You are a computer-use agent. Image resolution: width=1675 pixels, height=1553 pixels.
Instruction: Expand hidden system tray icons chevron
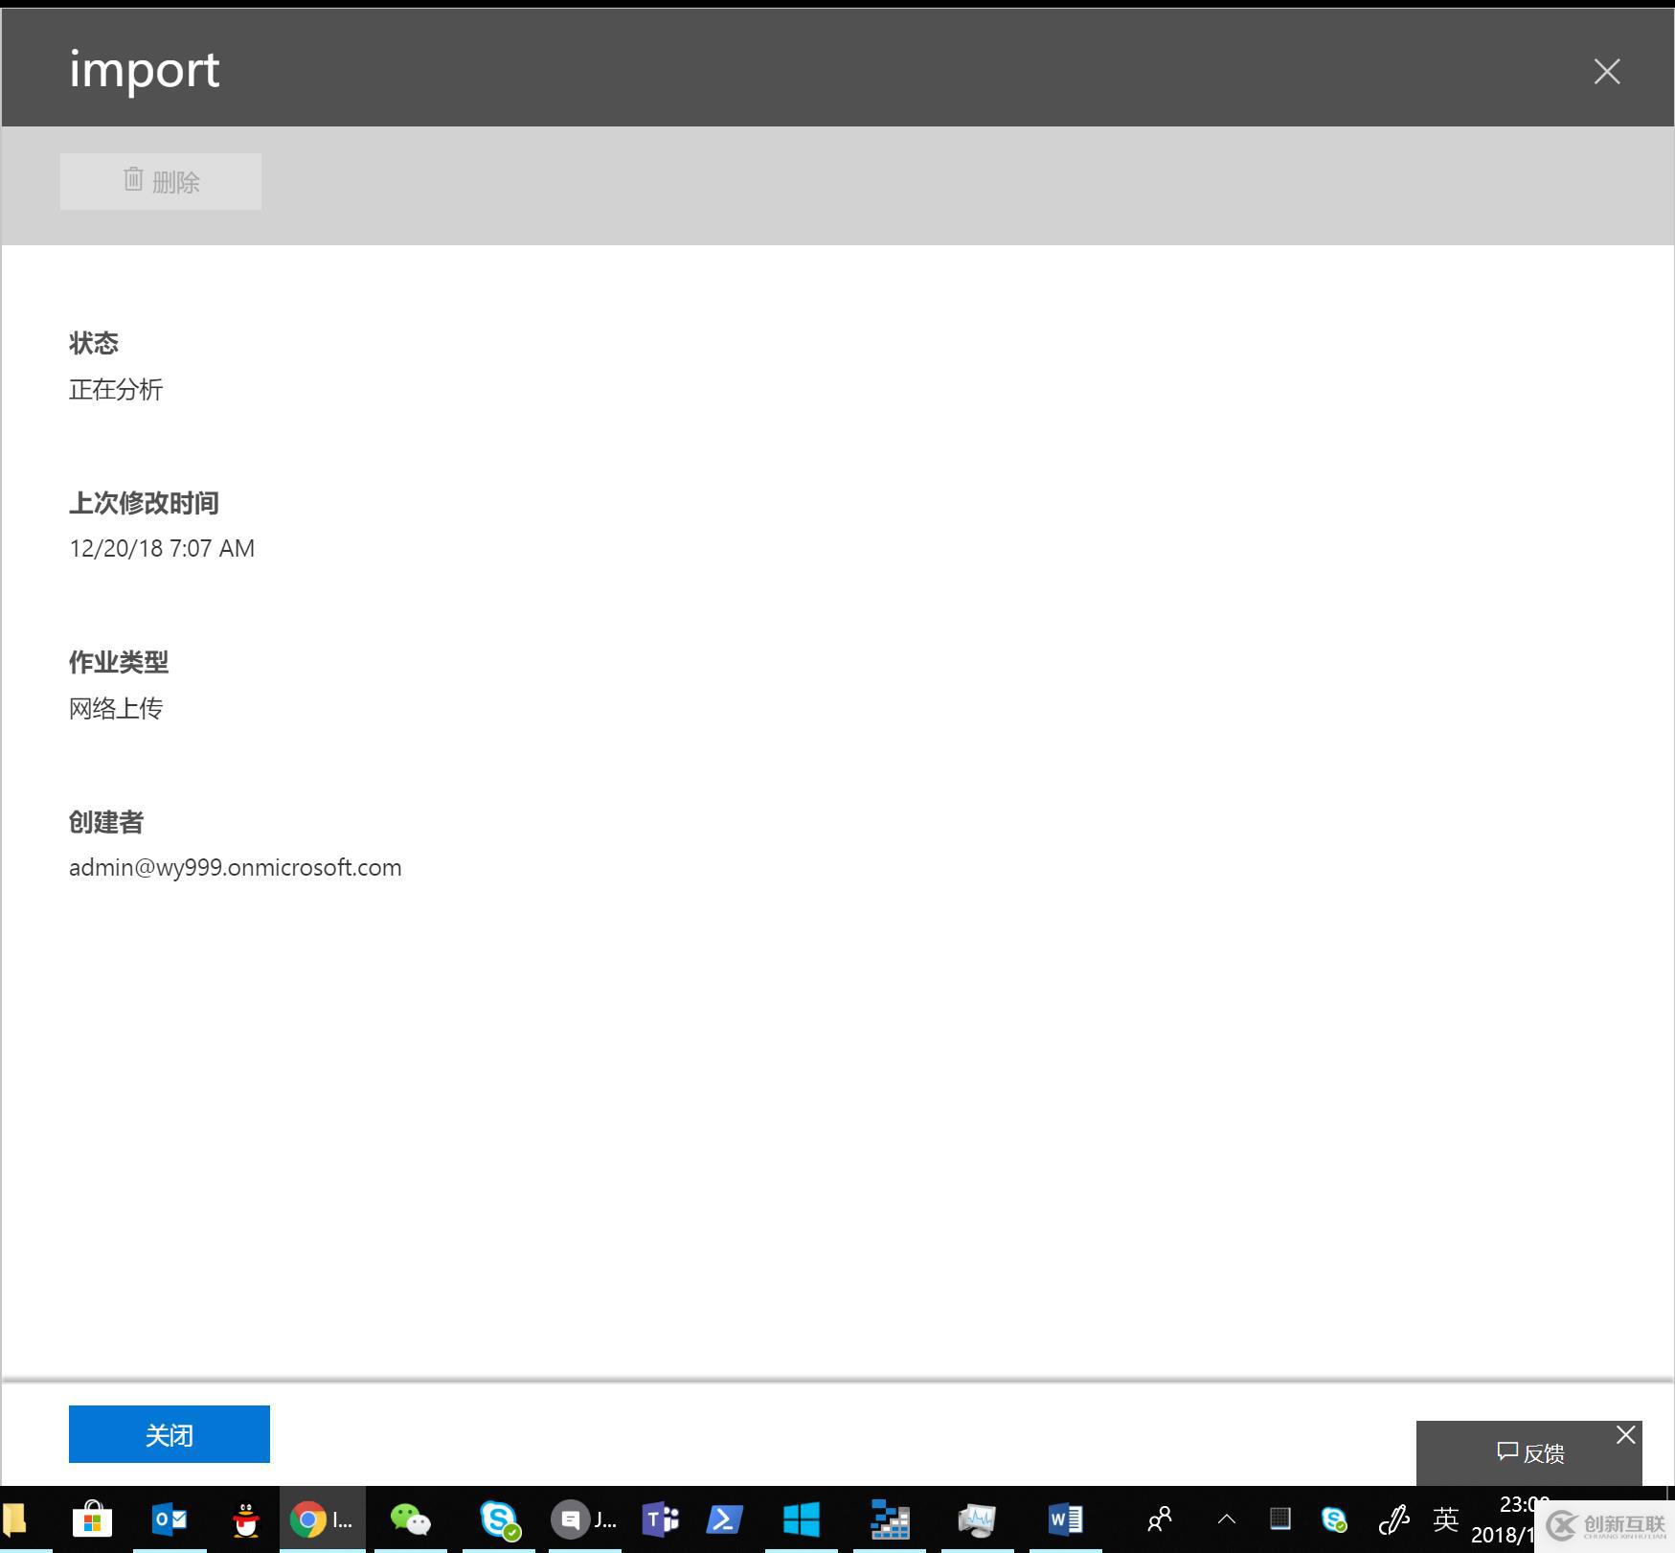point(1226,1519)
